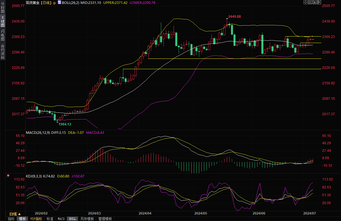Click the circled plus icon beside 日线 title
Image resolution: width=341 pixels, height=221 pixels.
pyautogui.click(x=54, y=3)
